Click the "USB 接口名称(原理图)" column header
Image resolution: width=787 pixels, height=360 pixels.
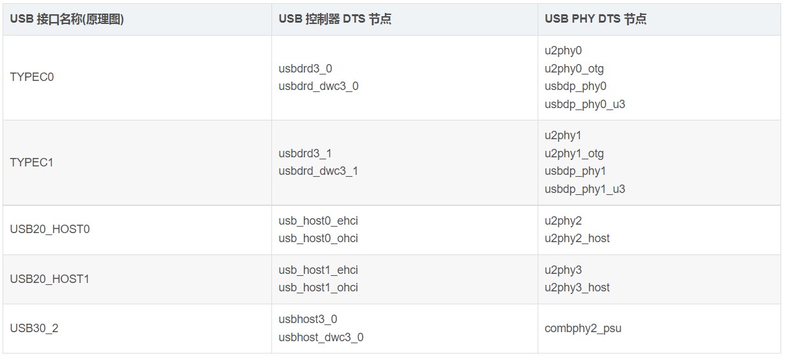[67, 19]
